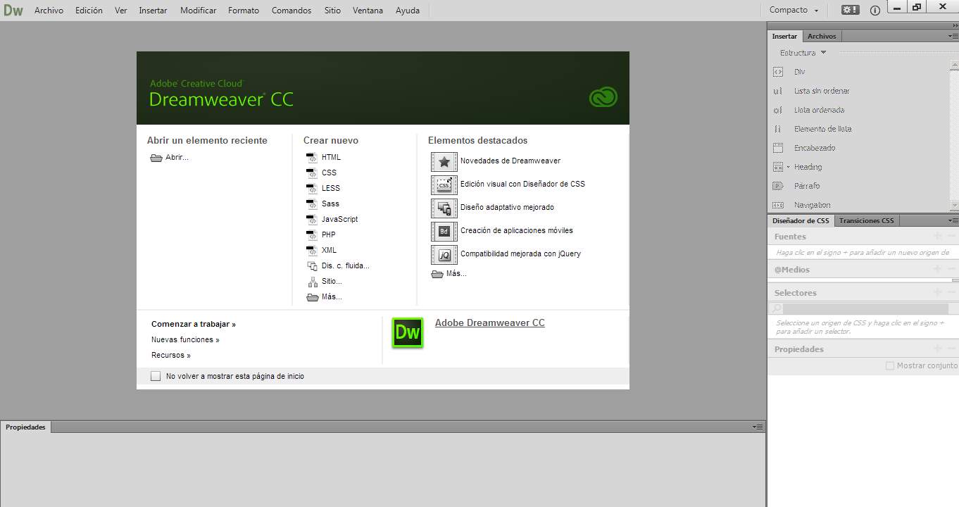Switch to the Archivos panel tab
959x507 pixels.
point(822,36)
